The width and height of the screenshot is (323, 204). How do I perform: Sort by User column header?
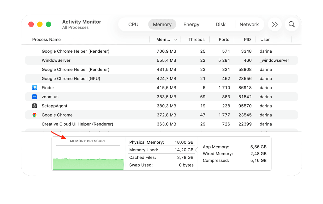265,40
